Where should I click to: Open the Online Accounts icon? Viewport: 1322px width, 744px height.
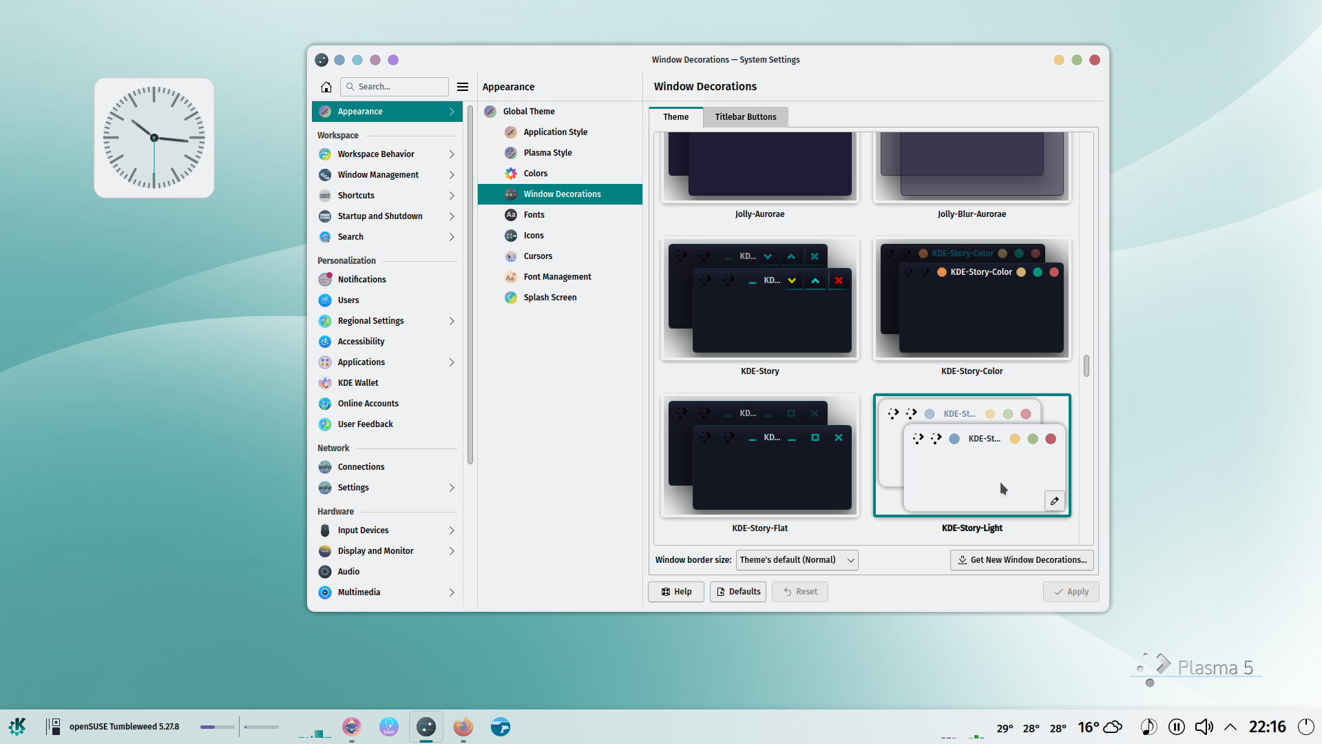click(325, 404)
